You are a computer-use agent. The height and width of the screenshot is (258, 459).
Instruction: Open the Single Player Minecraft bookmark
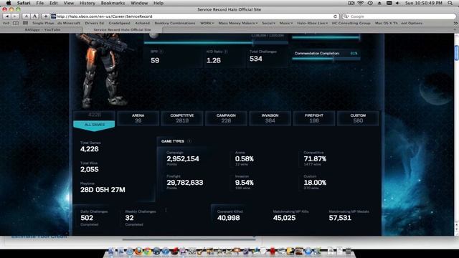point(56,23)
